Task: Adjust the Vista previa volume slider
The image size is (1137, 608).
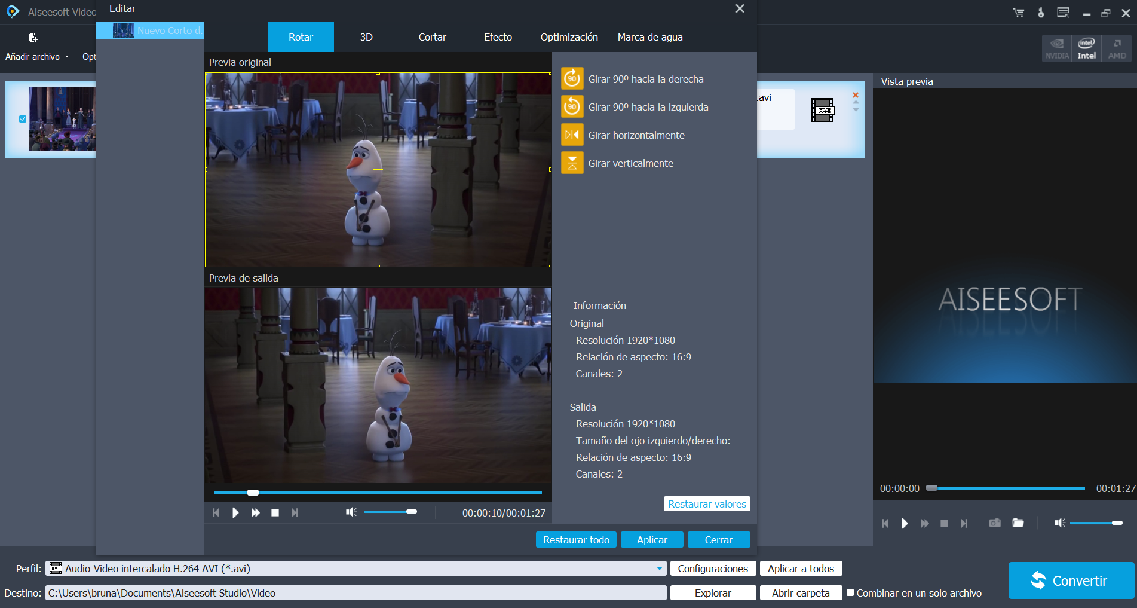Action: click(x=1096, y=523)
